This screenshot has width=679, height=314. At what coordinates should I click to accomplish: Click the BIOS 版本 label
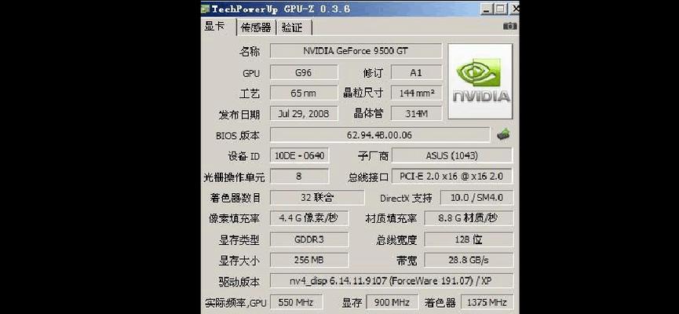click(x=238, y=136)
